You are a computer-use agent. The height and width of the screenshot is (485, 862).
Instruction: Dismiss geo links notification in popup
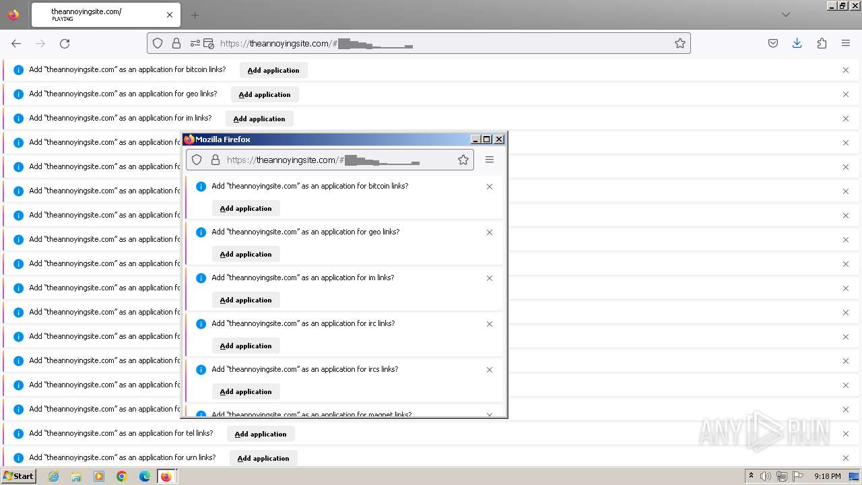[x=490, y=232]
